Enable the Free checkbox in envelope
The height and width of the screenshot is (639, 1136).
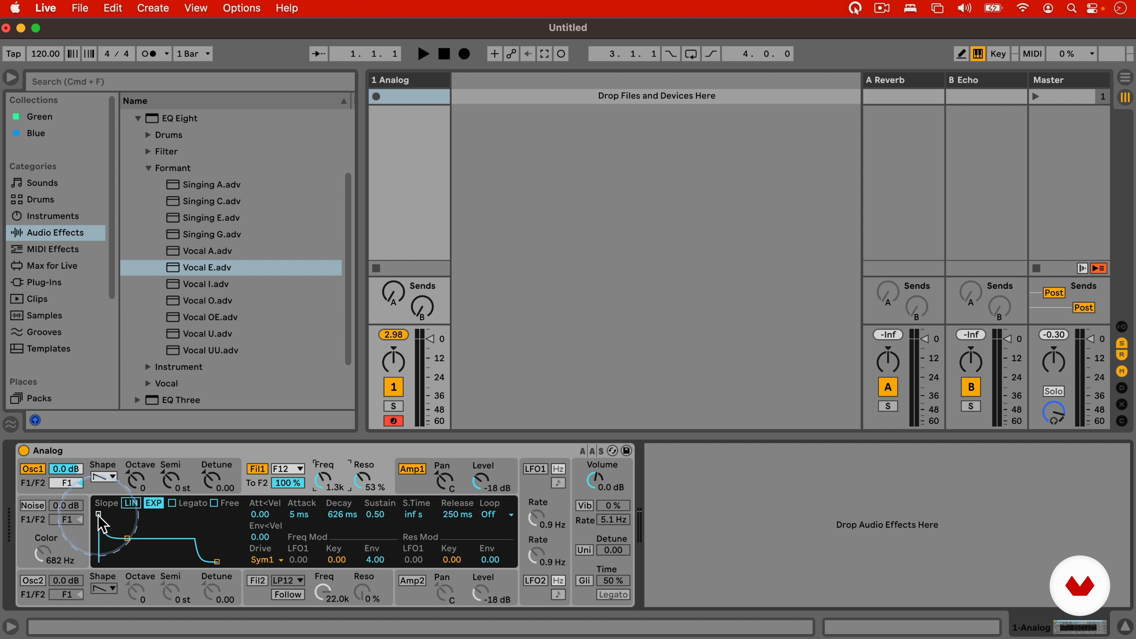[214, 503]
